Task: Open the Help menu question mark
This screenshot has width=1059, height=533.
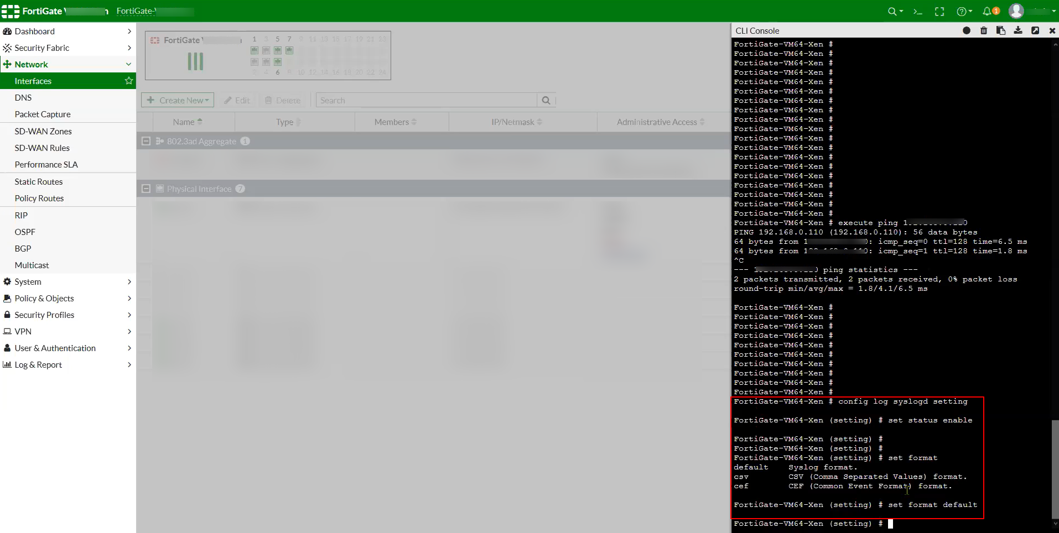Action: tap(964, 11)
